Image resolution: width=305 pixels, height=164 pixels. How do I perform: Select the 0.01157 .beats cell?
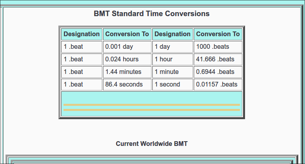[x=218, y=85]
